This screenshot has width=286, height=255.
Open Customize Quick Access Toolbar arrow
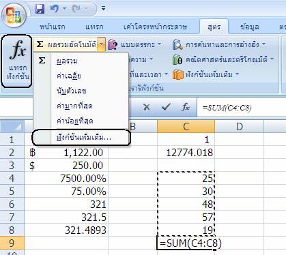click(104, 8)
